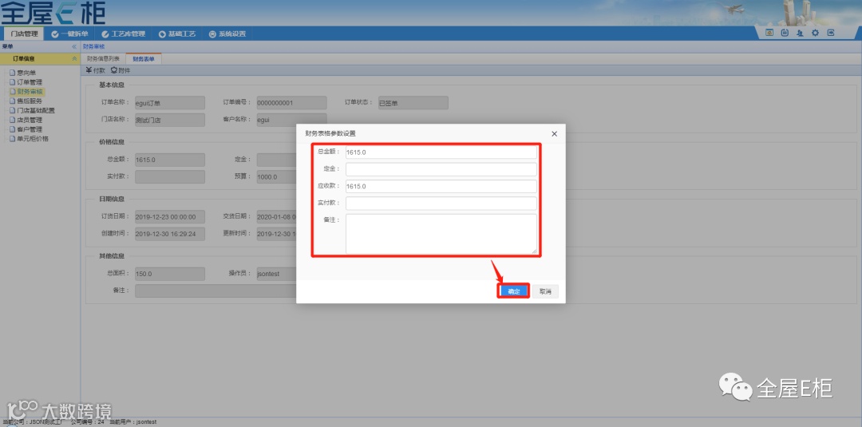This screenshot has width=862, height=427.
Task: Open 订单管理 in the tree
Action: tap(30, 82)
